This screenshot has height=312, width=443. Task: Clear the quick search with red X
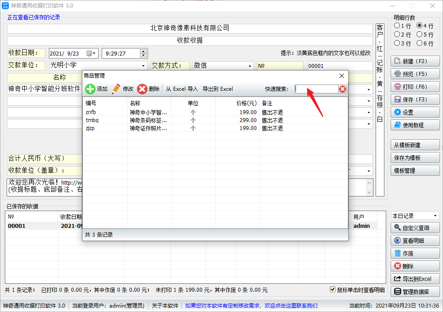[x=342, y=89]
